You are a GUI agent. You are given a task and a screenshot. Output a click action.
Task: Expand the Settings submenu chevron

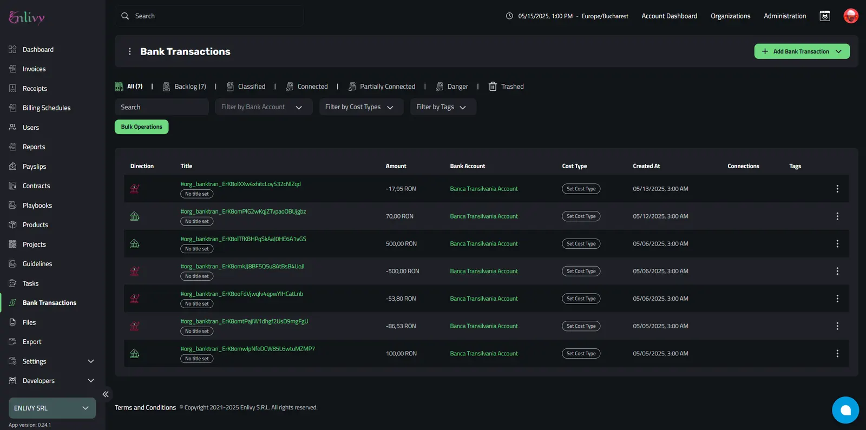pos(91,361)
